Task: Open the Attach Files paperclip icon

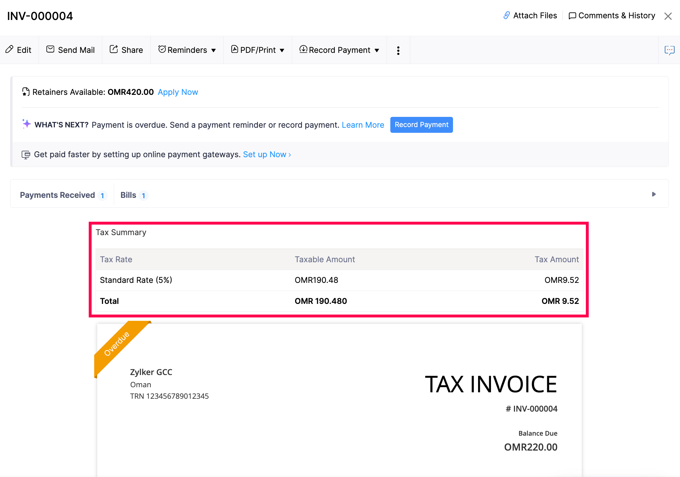Action: (x=507, y=15)
